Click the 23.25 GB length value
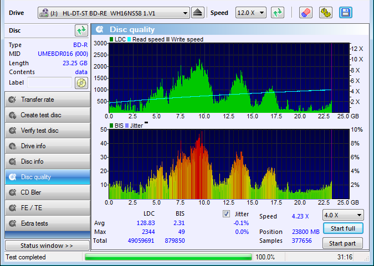Image resolution: width=374 pixels, height=266 pixels. tap(75, 63)
